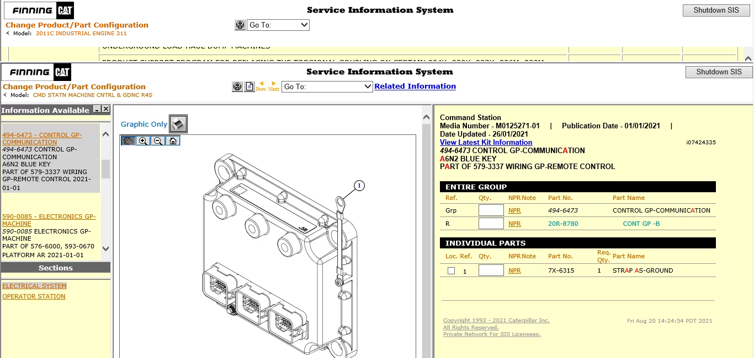
Task: Check the box for part 7X-6315
Action: click(451, 270)
